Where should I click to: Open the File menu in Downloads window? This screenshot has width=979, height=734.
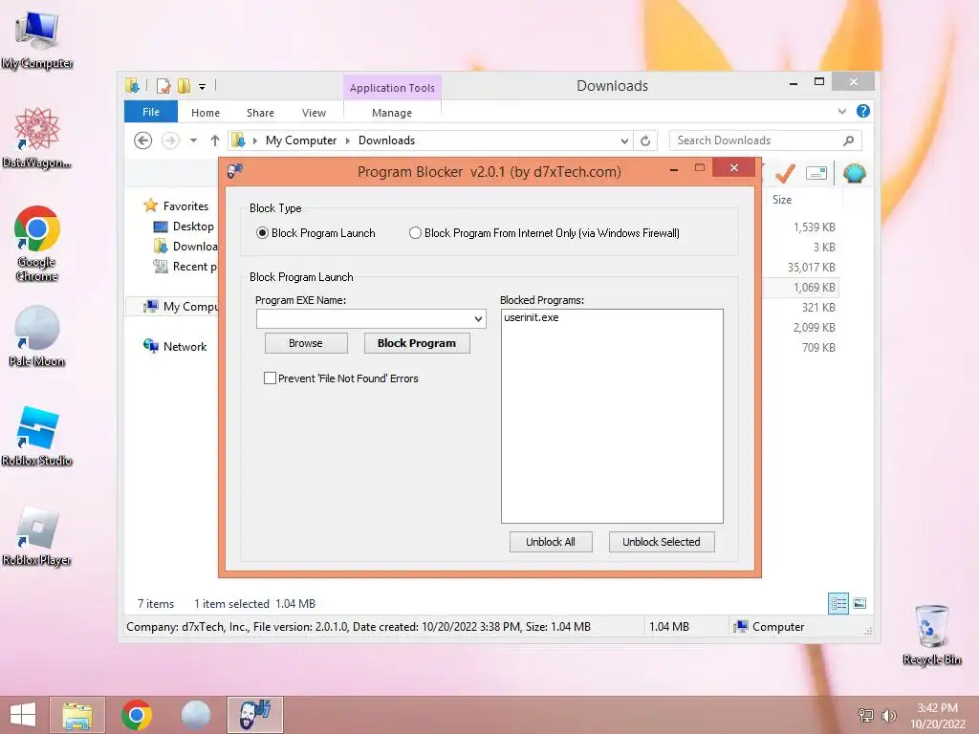151,112
